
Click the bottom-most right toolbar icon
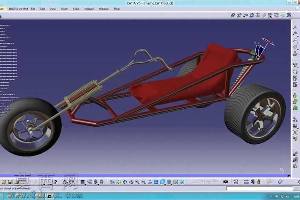pos(295,166)
